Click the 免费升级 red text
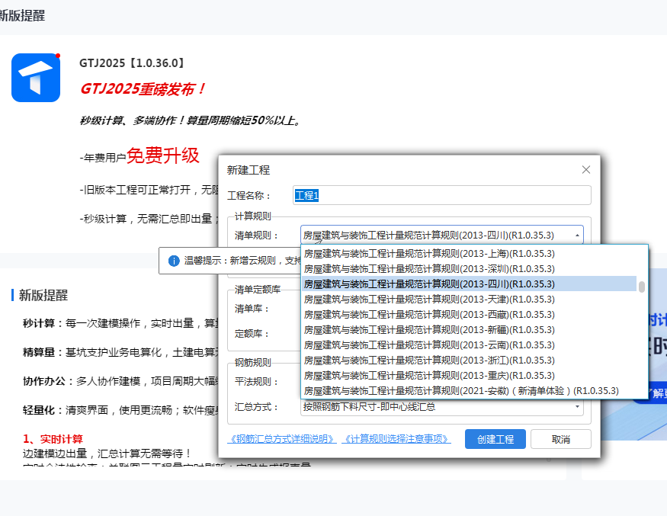This screenshot has width=667, height=516. click(x=162, y=155)
